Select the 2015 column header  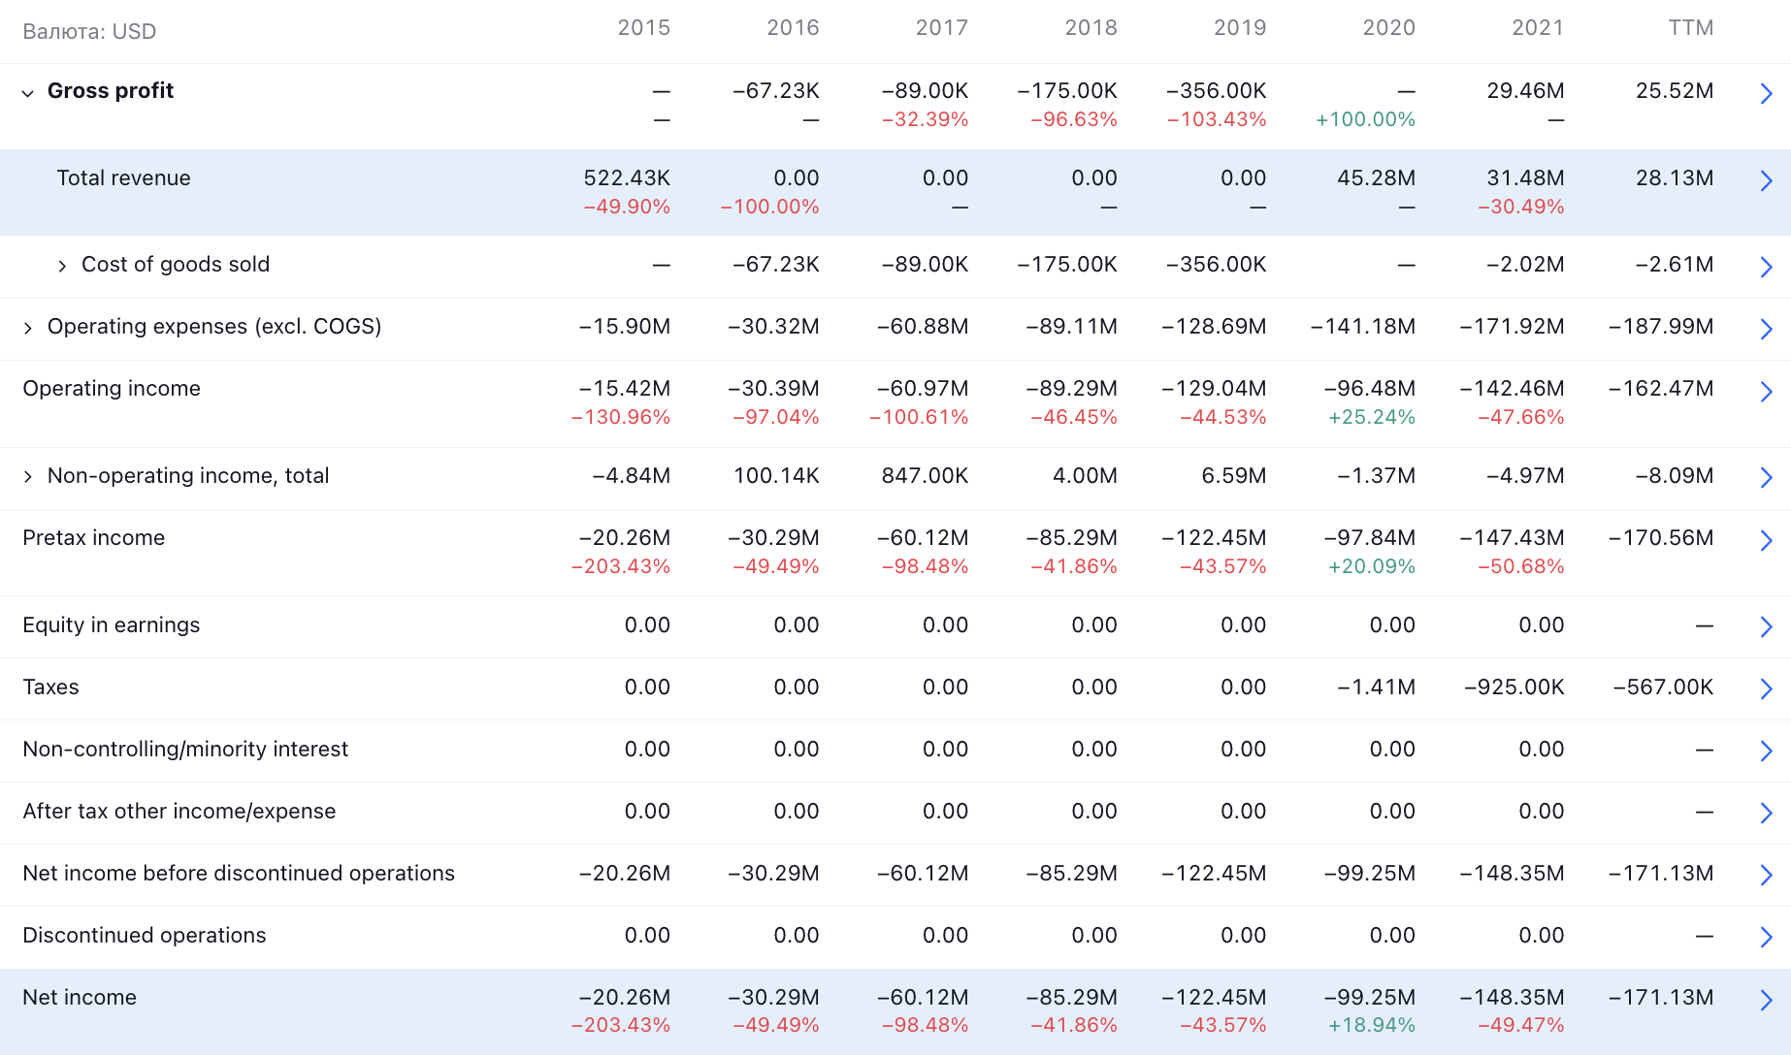[x=644, y=28]
